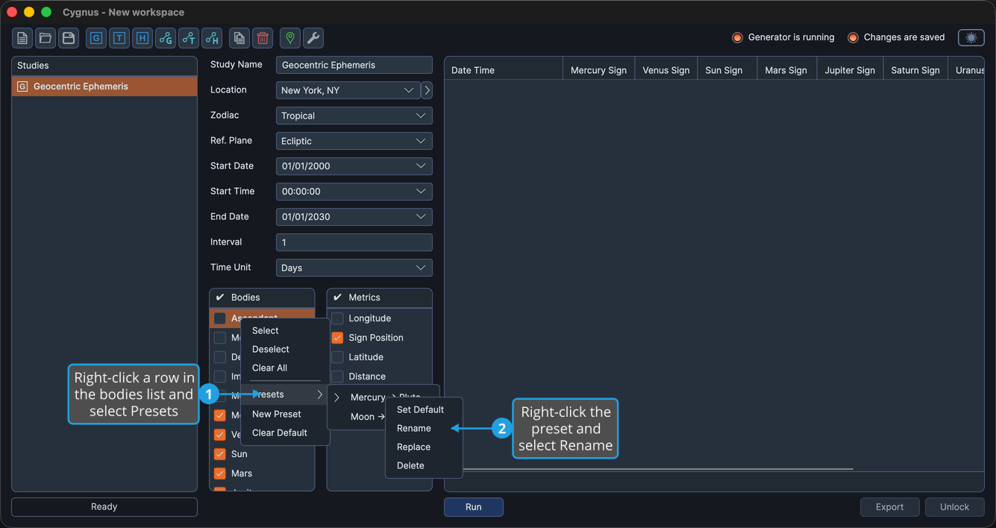
Task: Open the End Date dropdown
Action: 354,217
